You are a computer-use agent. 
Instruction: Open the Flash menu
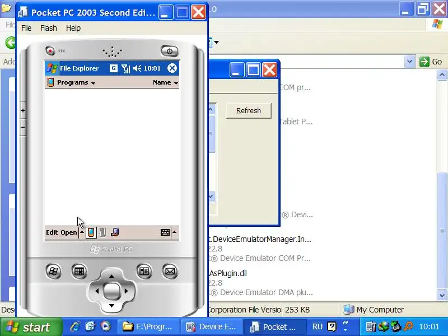(x=49, y=28)
